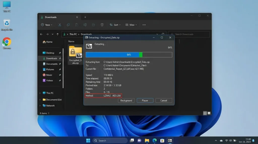Open the Sort dropdown
258x144 pixels.
point(115,25)
